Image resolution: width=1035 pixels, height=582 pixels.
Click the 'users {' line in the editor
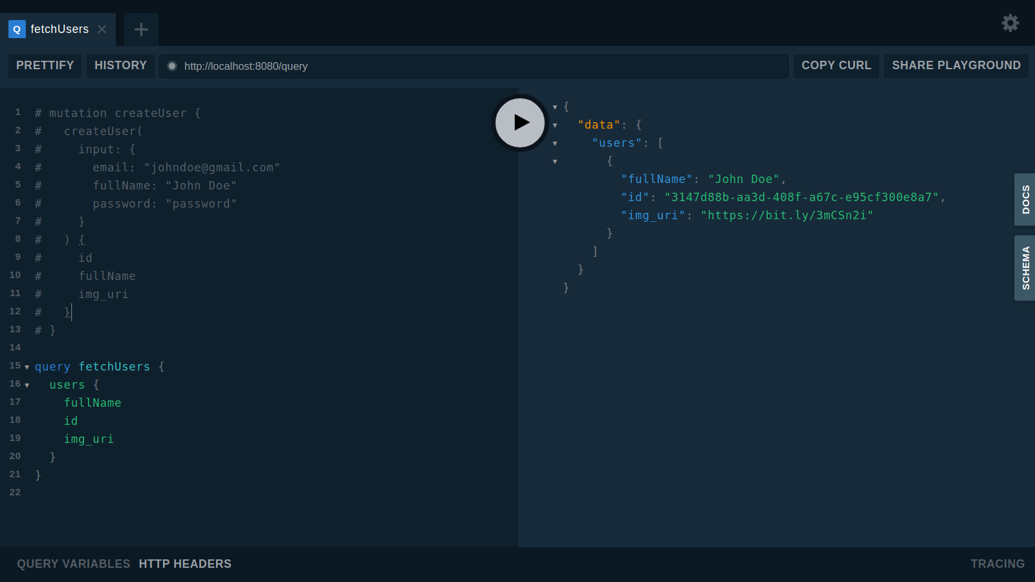tap(74, 385)
